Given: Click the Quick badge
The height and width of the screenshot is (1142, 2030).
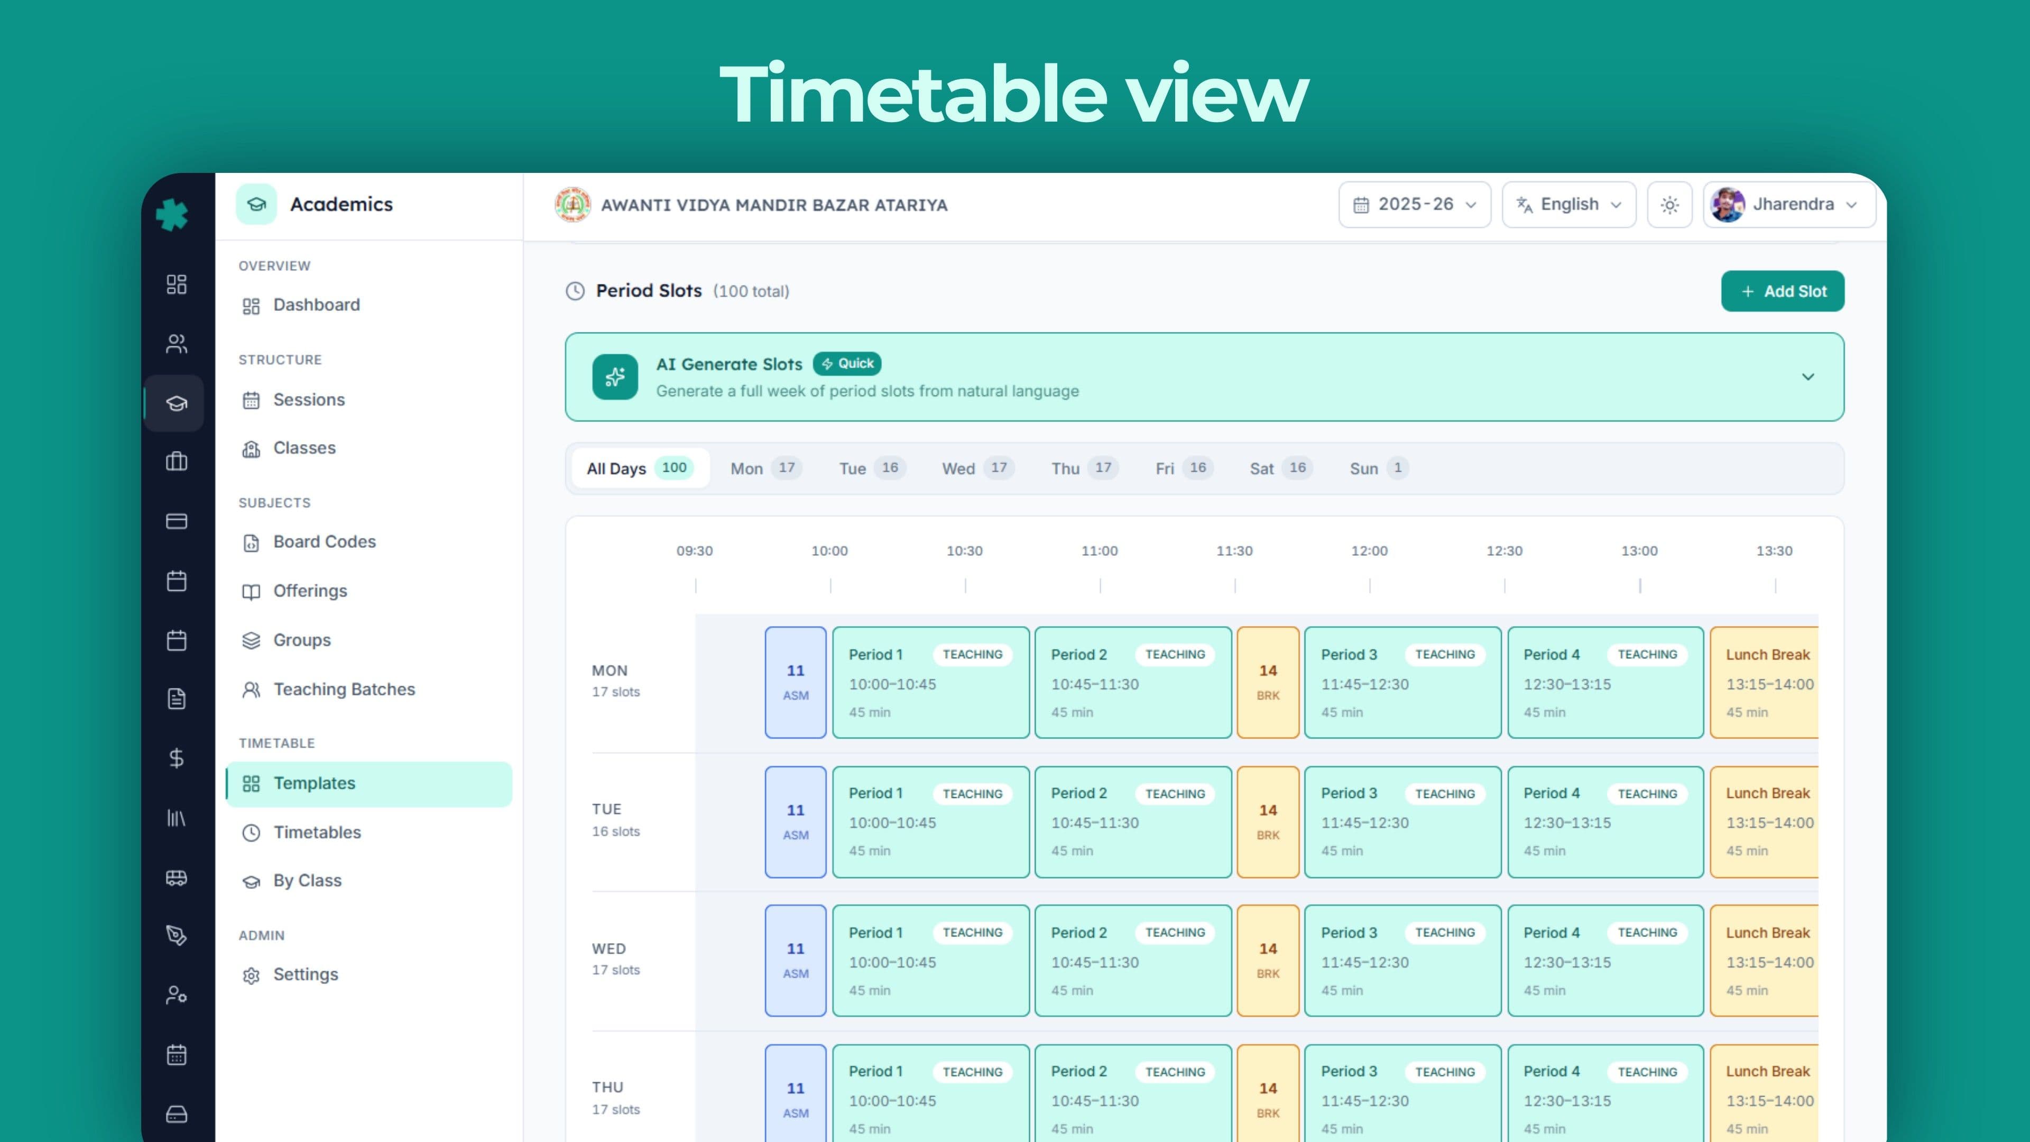Looking at the screenshot, I should point(847,363).
